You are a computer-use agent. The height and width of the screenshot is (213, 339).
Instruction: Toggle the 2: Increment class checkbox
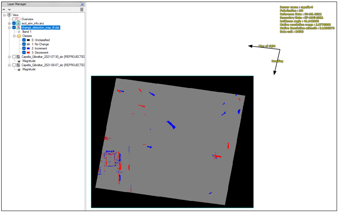coord(24,48)
